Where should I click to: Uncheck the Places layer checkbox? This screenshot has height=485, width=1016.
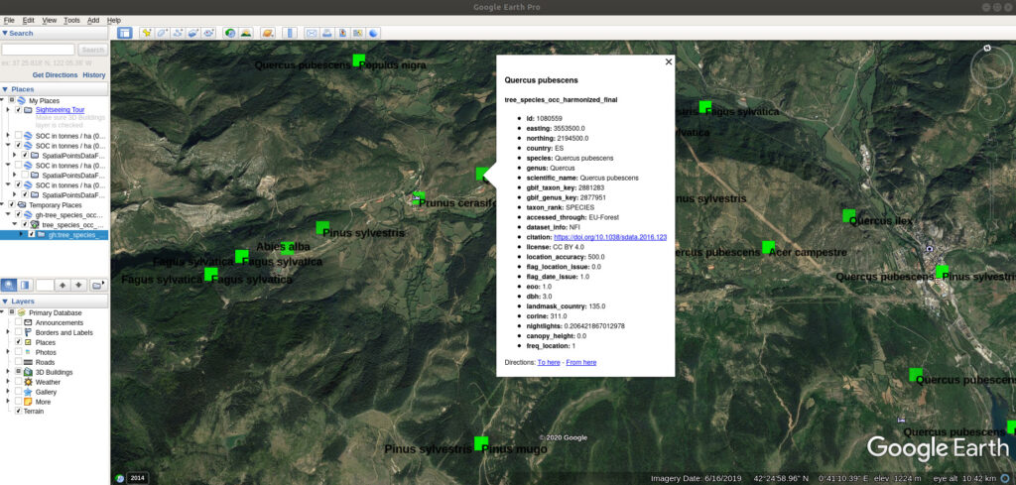(18, 342)
